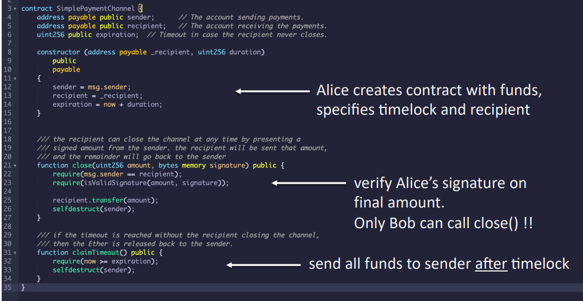Click the 'recipient.transfer(amount);' line
583x301 pixels.
coord(105,200)
